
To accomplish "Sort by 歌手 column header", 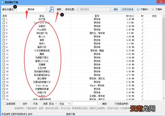I will click(x=97, y=16).
